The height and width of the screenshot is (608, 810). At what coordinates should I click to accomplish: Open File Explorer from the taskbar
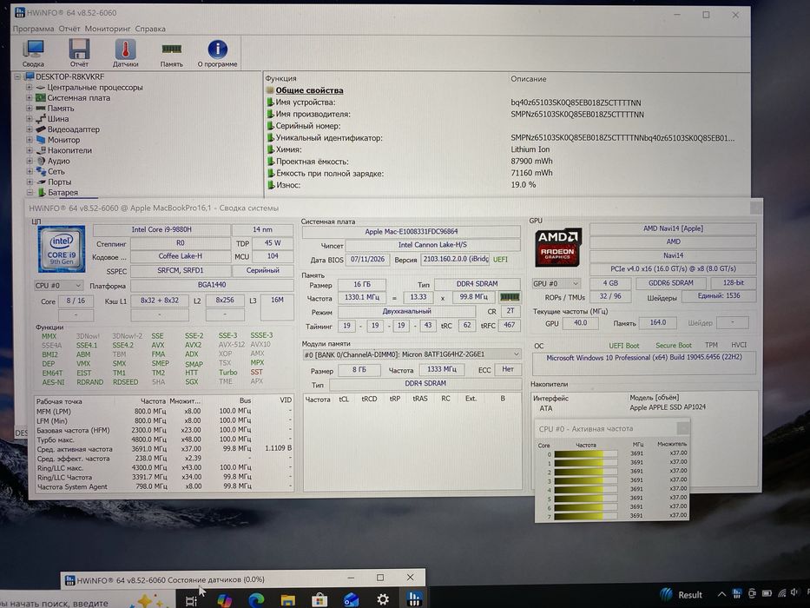pos(287,599)
